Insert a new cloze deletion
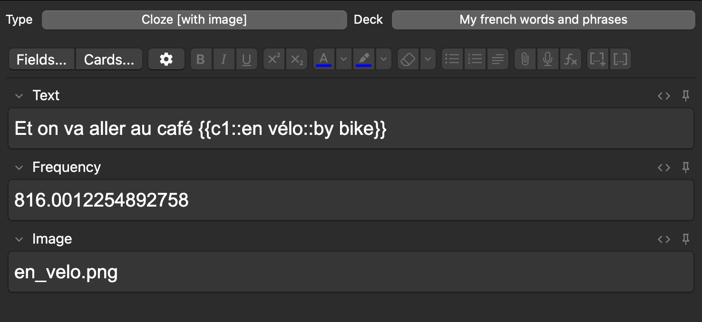 coord(597,59)
